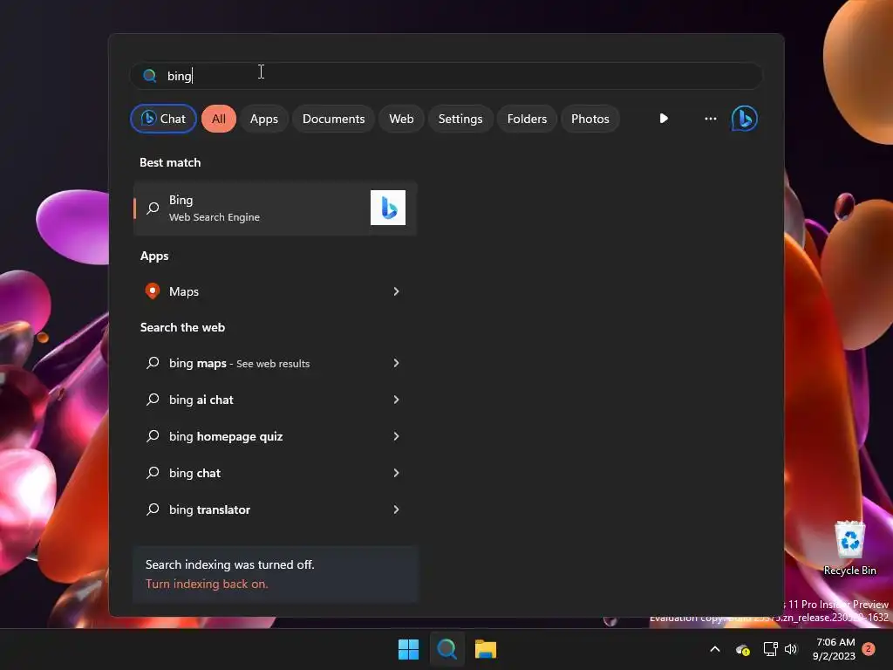The height and width of the screenshot is (670, 893).
Task: Switch to the Documents filter tab
Action: pyautogui.click(x=333, y=119)
